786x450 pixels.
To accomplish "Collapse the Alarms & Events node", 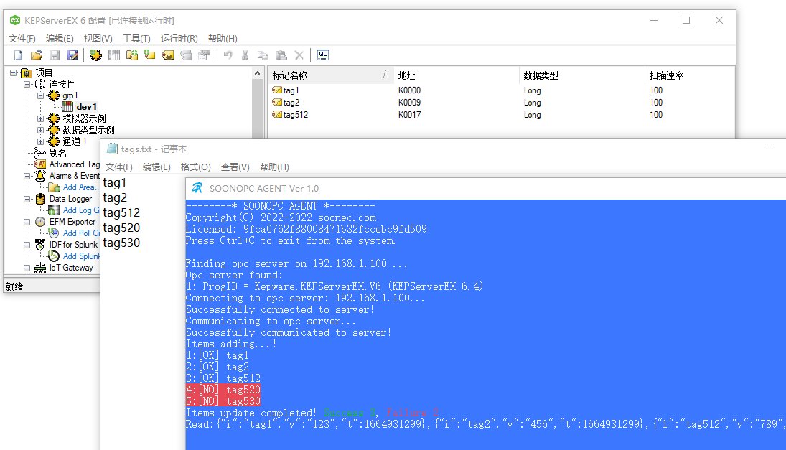I will pos(27,176).
